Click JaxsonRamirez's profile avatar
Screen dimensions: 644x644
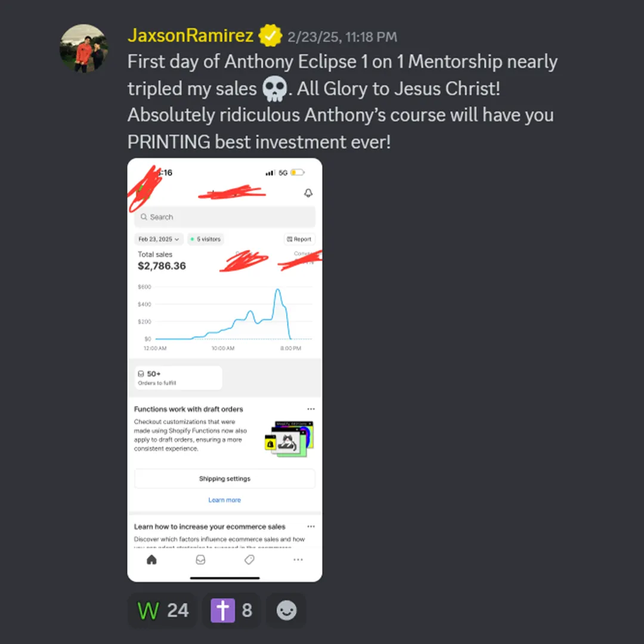point(84,48)
